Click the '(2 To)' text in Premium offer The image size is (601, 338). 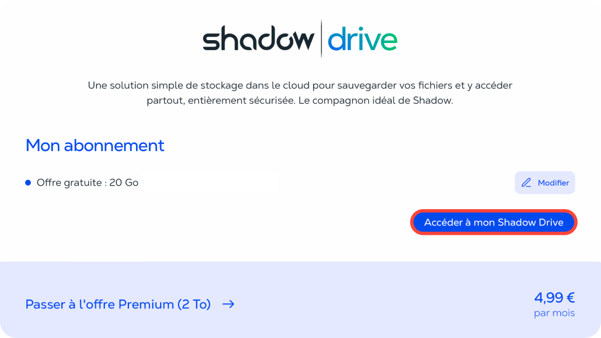[x=194, y=305]
